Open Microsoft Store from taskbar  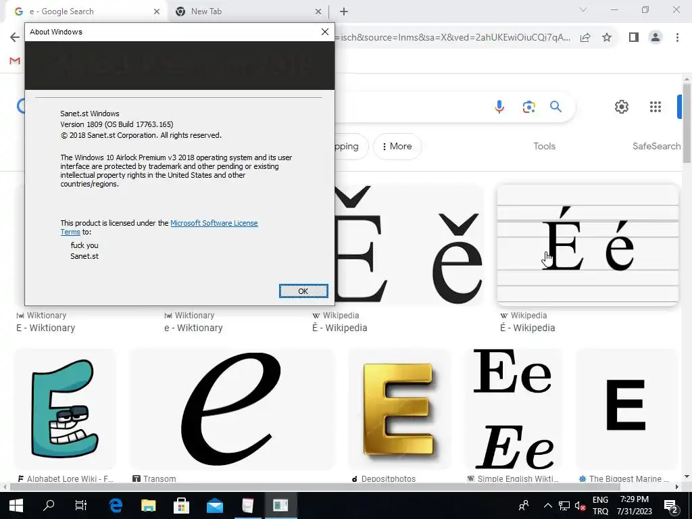pos(181,505)
